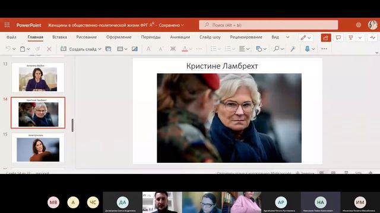
Task: Click the presentation title in header
Action: 97,25
